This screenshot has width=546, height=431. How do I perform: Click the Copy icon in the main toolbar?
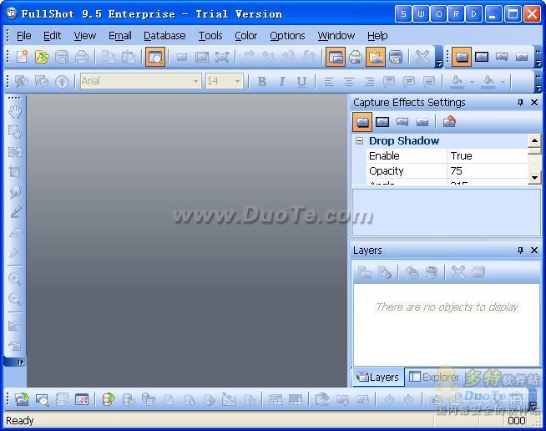108,57
